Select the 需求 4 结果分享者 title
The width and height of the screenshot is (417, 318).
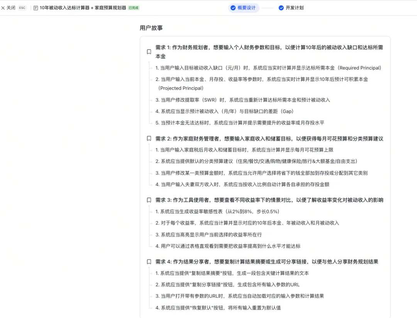click(x=267, y=262)
